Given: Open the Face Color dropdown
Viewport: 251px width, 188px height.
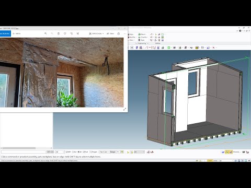Looking at the screenshot, I should pyautogui.click(x=105, y=152).
